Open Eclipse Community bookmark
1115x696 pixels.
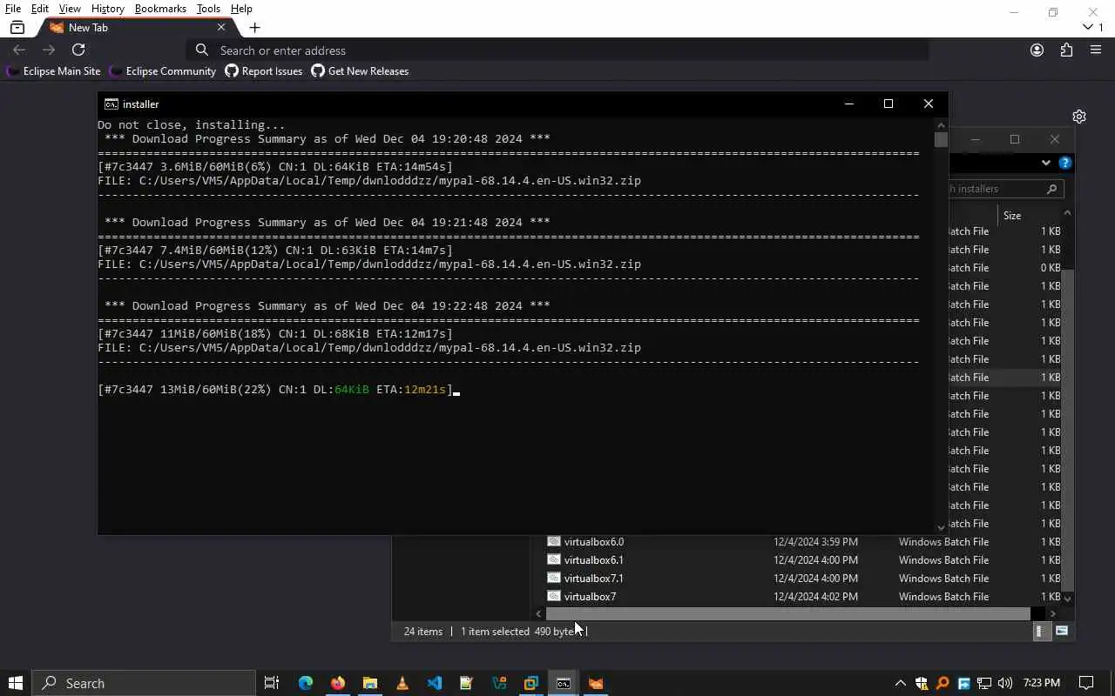pyautogui.click(x=163, y=71)
